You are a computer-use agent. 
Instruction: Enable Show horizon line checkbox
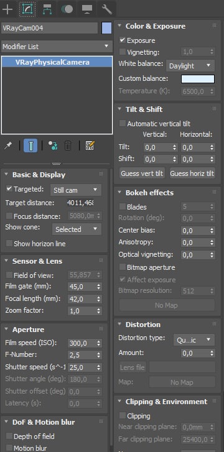pyautogui.click(x=9, y=244)
